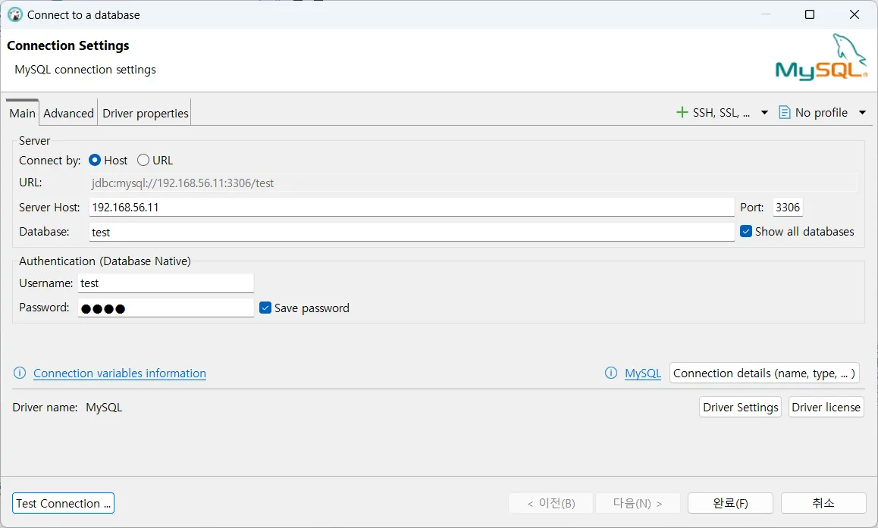Viewport: 878px width, 528px height.
Task: Open the Driver properties tab
Action: pos(145,113)
